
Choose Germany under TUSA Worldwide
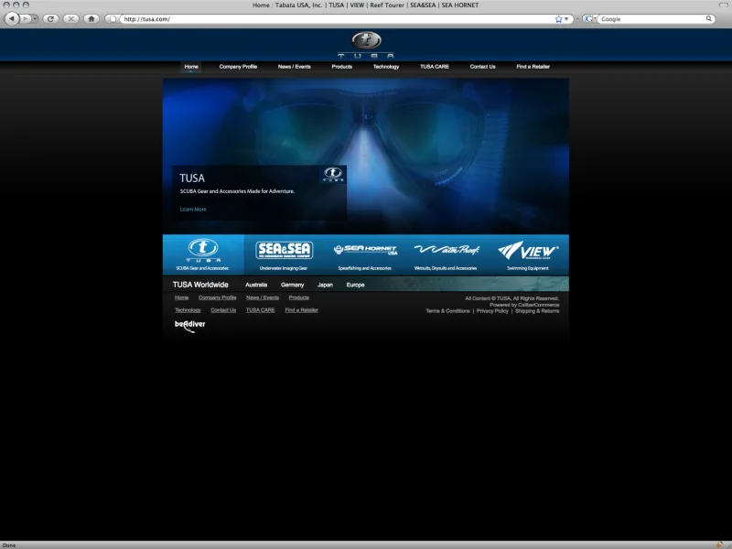(292, 285)
